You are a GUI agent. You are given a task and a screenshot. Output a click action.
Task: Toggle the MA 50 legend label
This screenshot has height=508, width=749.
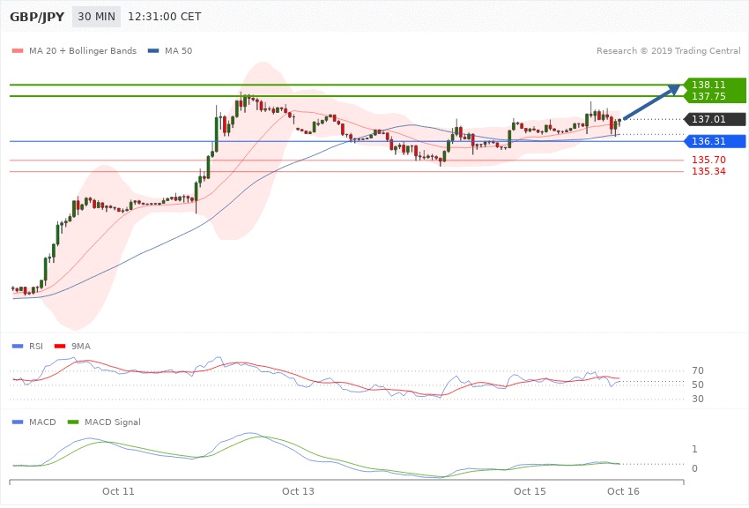click(179, 51)
